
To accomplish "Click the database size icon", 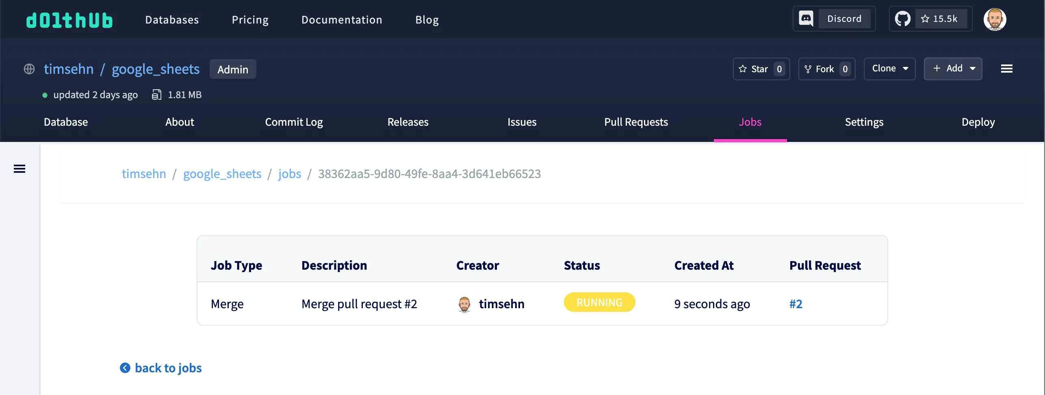I will click(156, 94).
